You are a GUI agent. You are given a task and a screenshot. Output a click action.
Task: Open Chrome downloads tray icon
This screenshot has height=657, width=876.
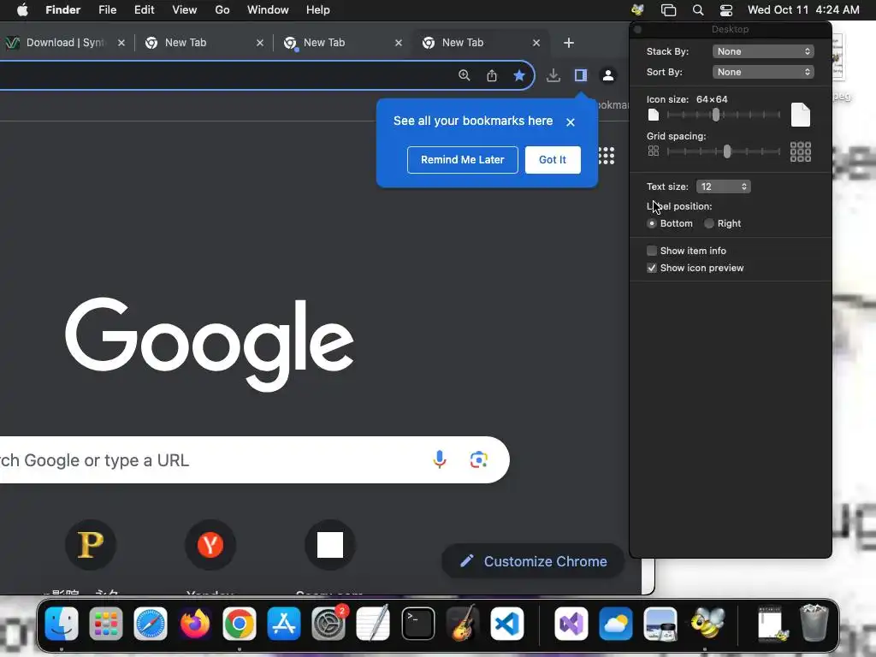click(x=553, y=75)
